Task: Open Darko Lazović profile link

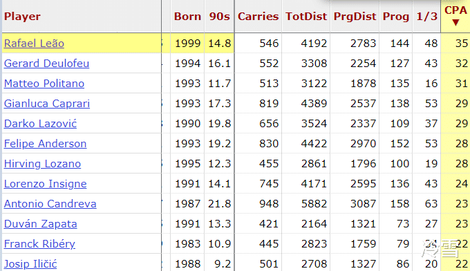Action: (x=40, y=124)
